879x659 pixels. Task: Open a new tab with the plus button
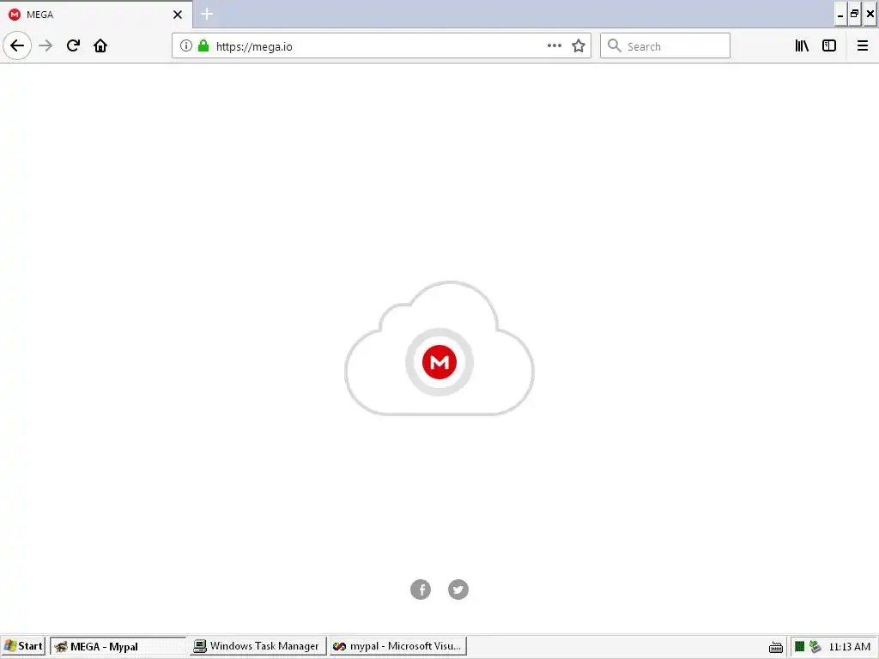pos(207,14)
